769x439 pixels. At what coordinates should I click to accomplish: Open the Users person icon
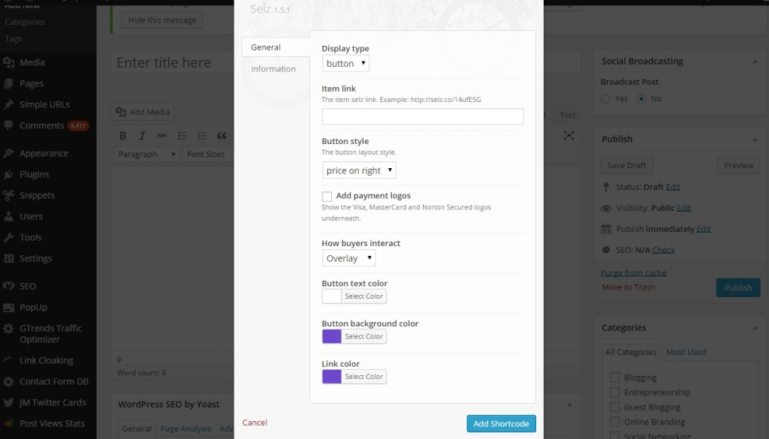click(8, 217)
